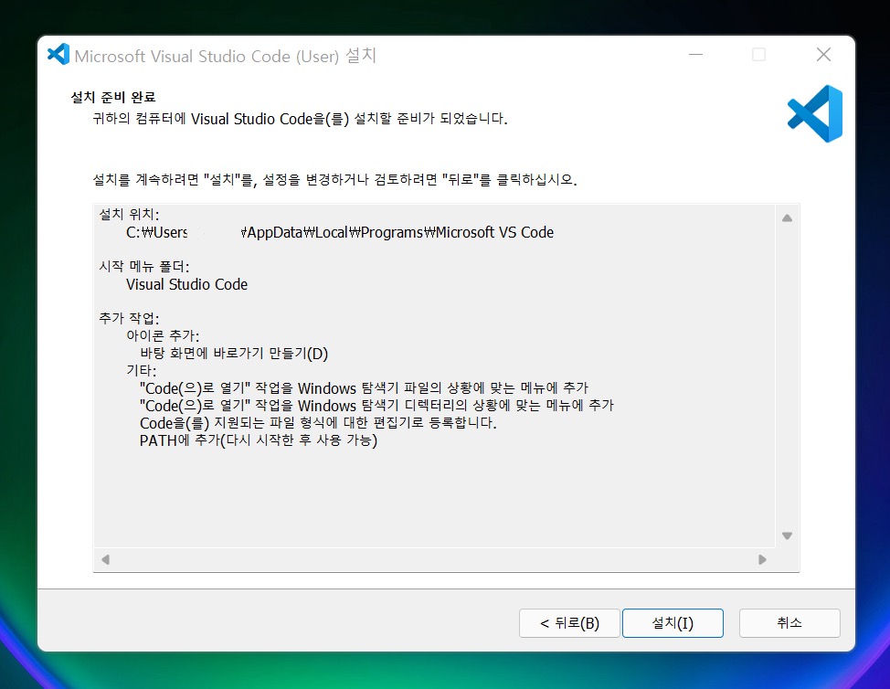The image size is (890, 689).
Task: Go back with the < 뒤로(B) button
Action: coord(569,623)
